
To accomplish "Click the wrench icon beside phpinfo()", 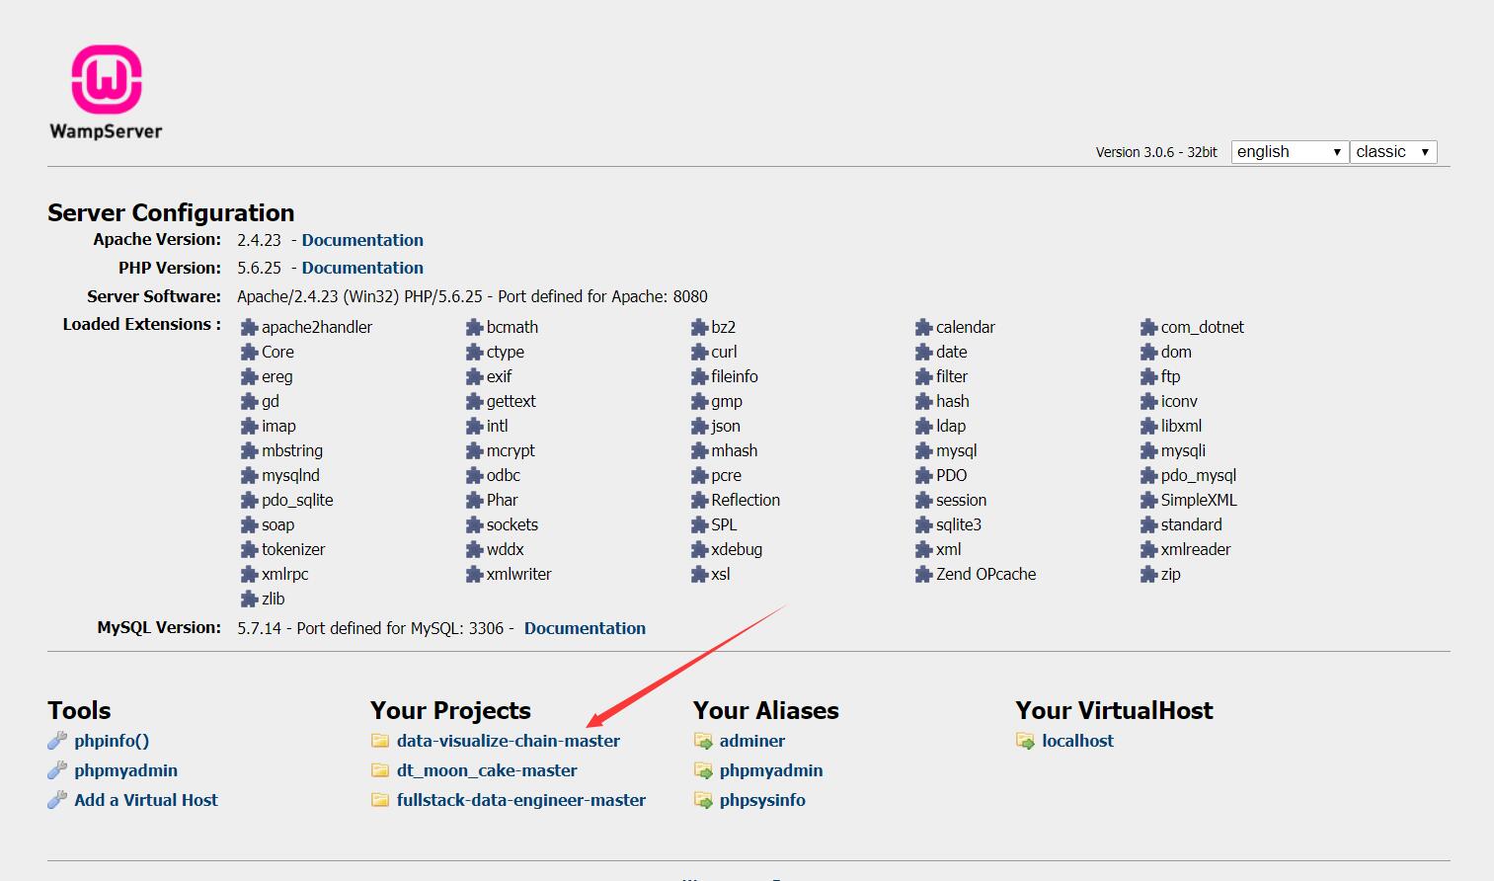I will [x=57, y=741].
